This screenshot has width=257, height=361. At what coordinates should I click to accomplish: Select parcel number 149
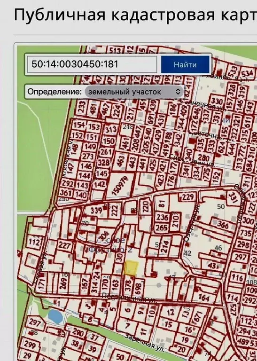click(90, 147)
